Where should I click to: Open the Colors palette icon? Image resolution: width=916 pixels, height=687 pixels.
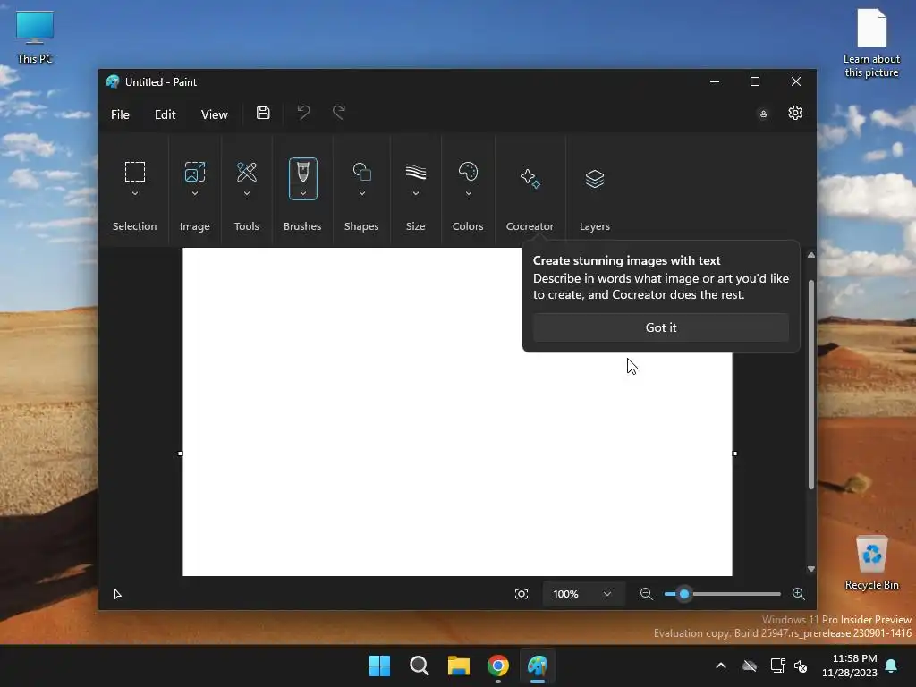click(x=468, y=172)
